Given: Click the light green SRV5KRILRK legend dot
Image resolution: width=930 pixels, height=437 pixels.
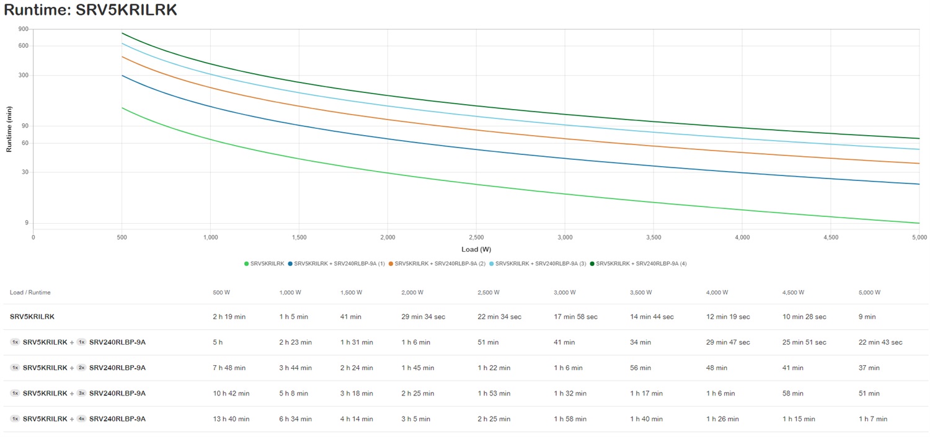Looking at the screenshot, I should [x=247, y=264].
